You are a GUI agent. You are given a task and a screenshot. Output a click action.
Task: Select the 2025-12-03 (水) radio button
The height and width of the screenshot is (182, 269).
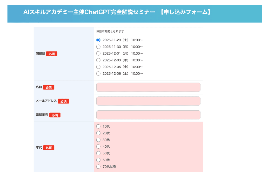point(98,60)
